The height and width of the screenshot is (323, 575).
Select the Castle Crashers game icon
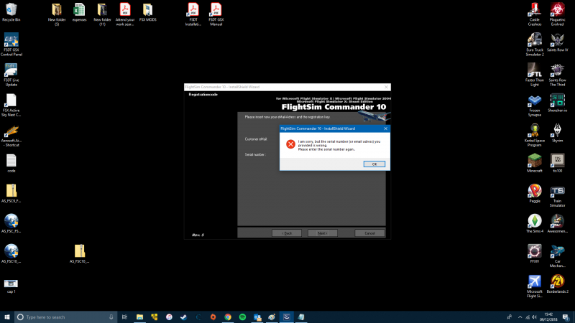[x=534, y=14]
